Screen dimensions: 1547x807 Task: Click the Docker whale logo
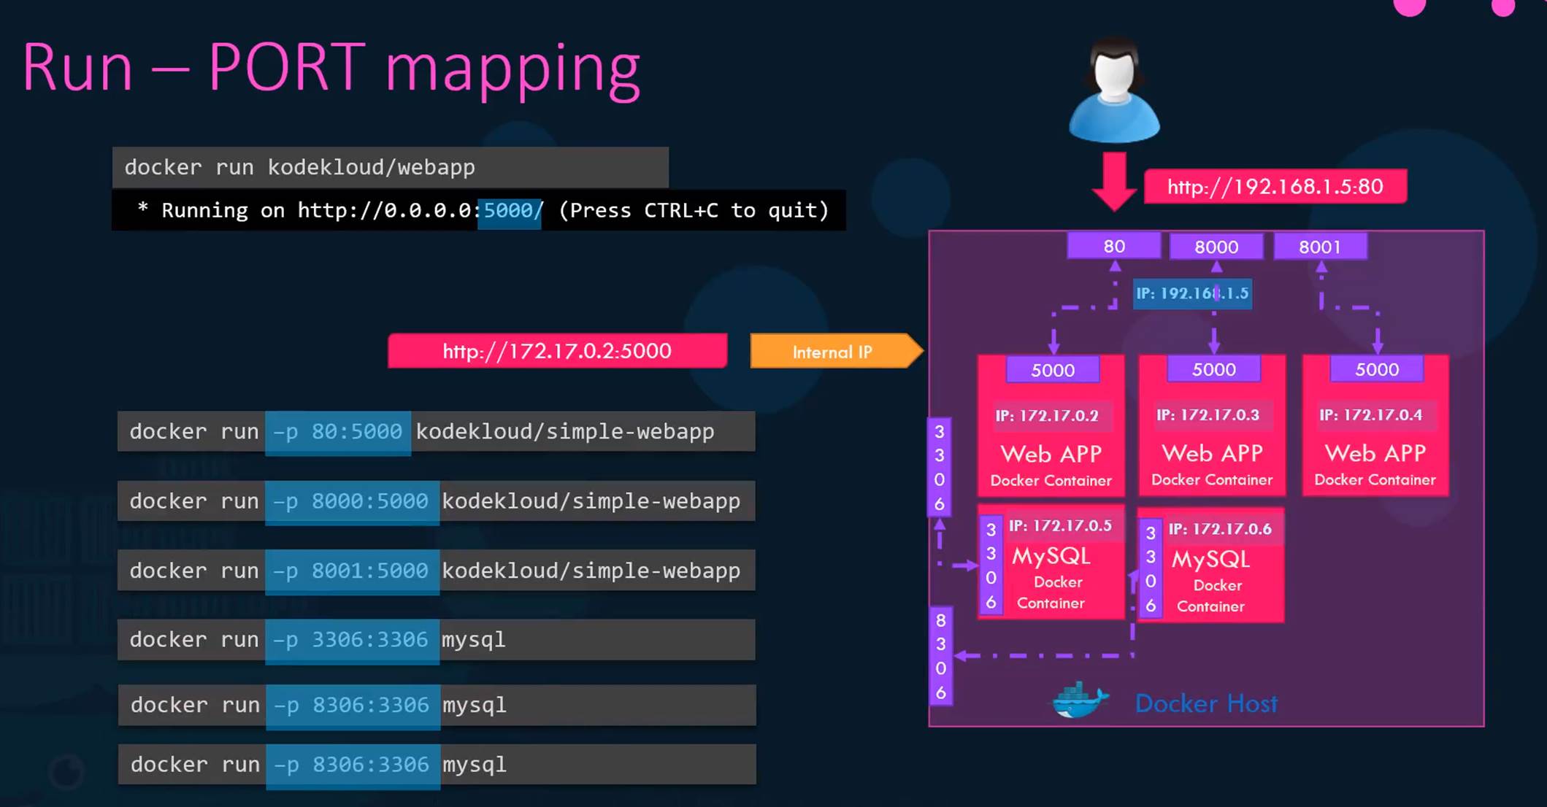1080,700
